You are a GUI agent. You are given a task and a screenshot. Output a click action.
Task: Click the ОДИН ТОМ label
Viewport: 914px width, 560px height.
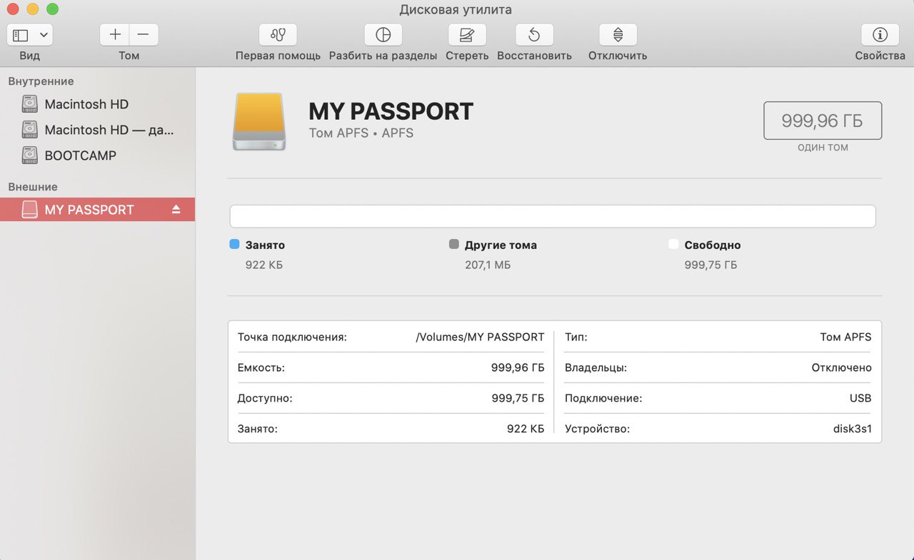tap(823, 148)
